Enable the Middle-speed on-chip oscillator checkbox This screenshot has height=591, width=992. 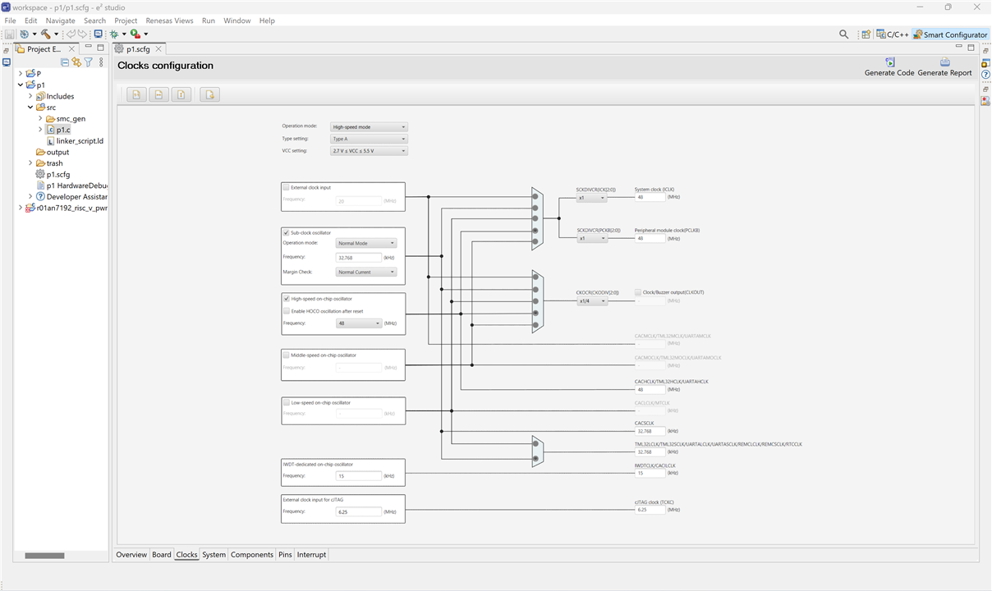point(286,355)
